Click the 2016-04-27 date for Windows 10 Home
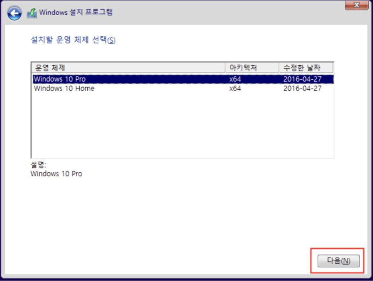This screenshot has height=281, width=373. (x=302, y=88)
